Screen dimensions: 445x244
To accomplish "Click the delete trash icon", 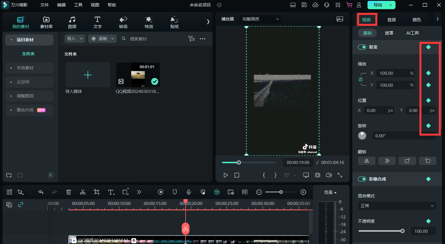I will pyautogui.click(x=69, y=192).
